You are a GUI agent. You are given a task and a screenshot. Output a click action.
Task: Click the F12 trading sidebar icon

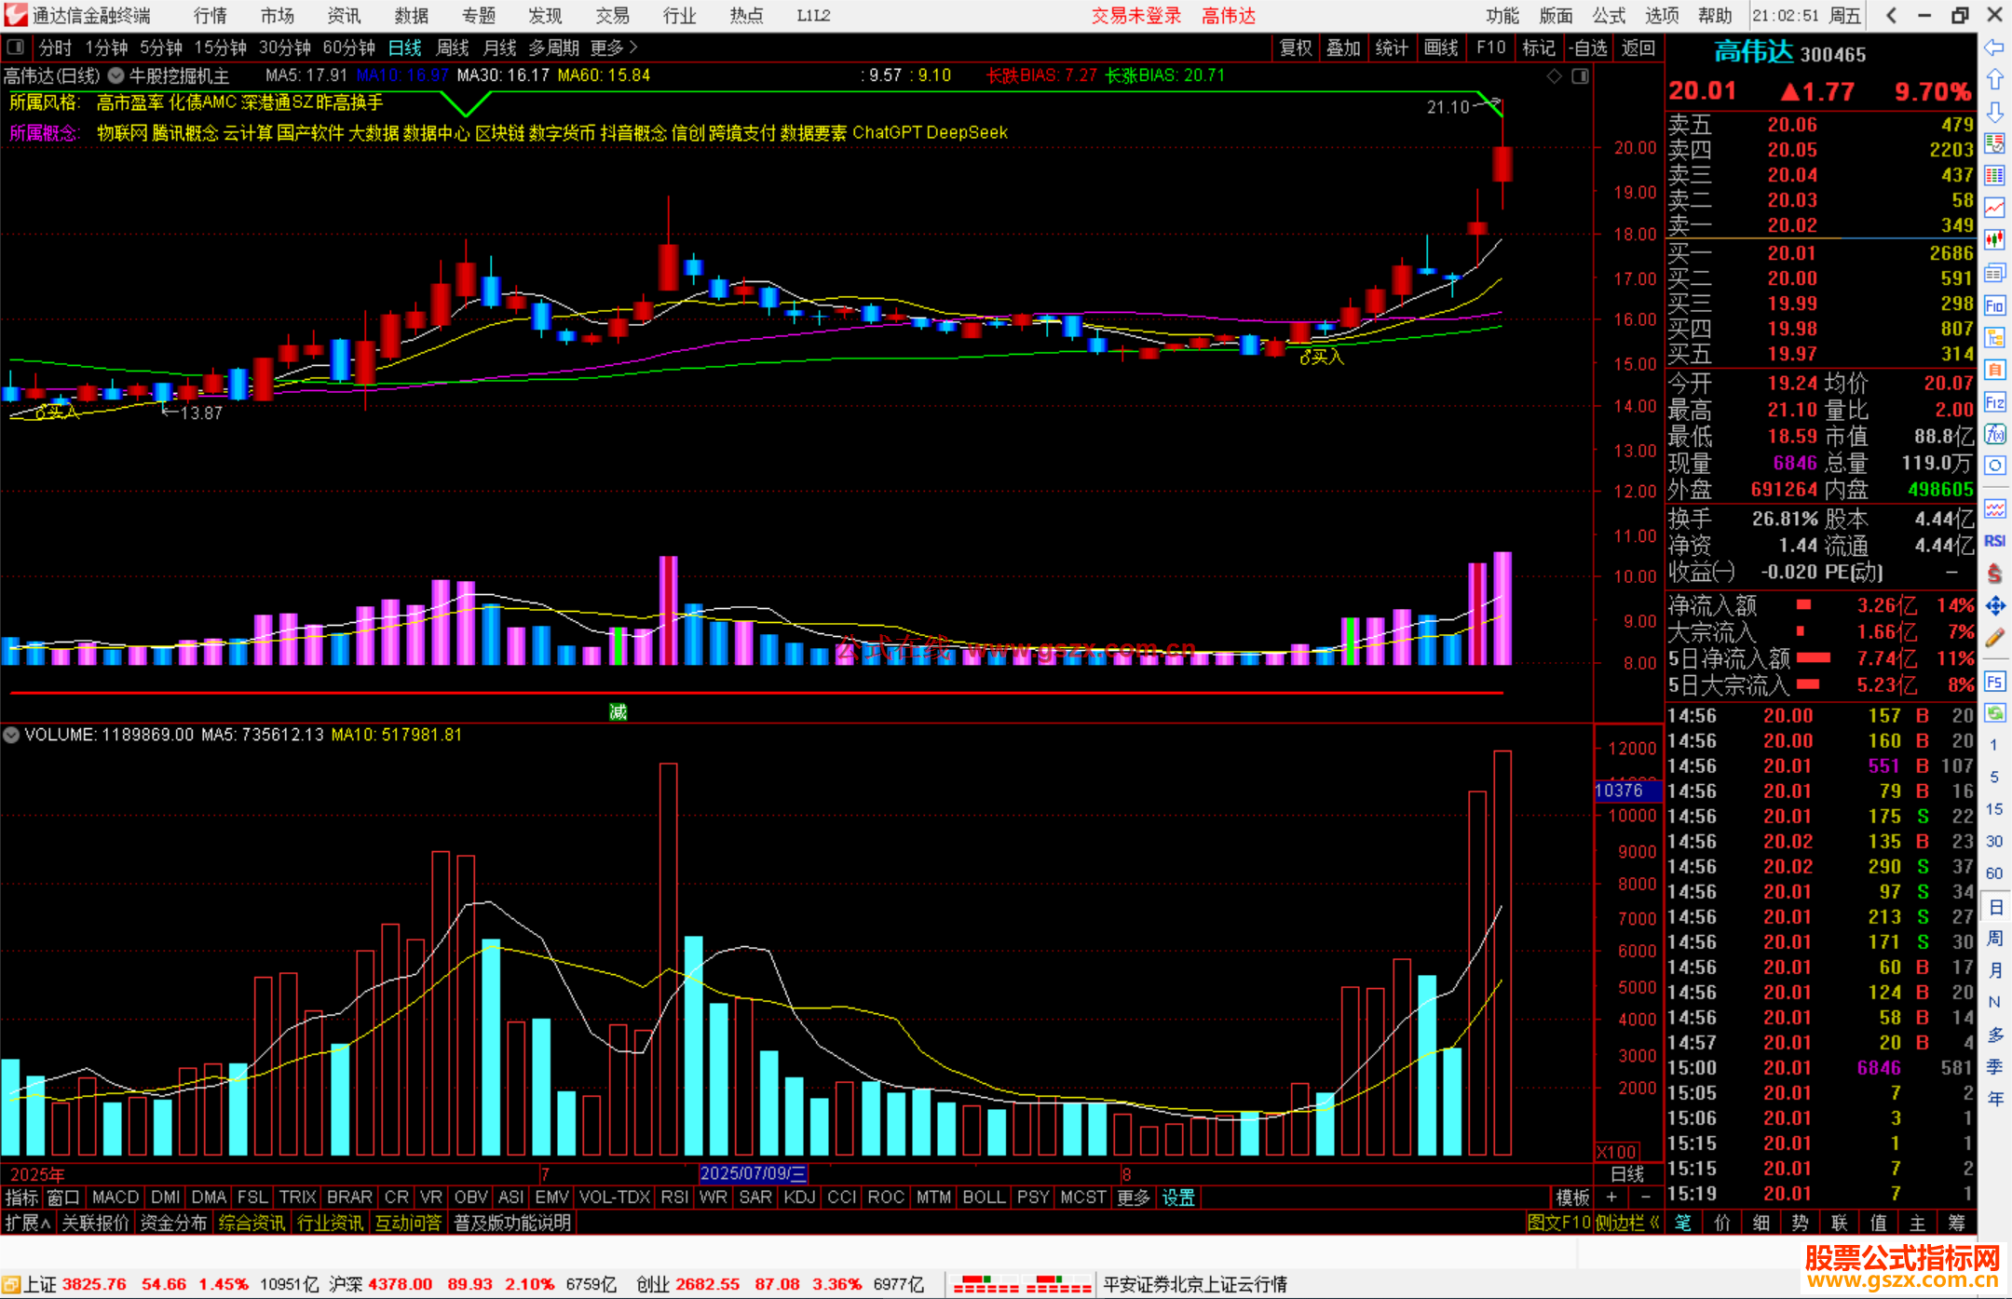[x=1994, y=402]
